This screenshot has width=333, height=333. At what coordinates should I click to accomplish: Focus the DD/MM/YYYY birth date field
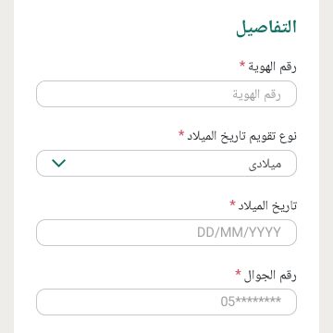166,232
